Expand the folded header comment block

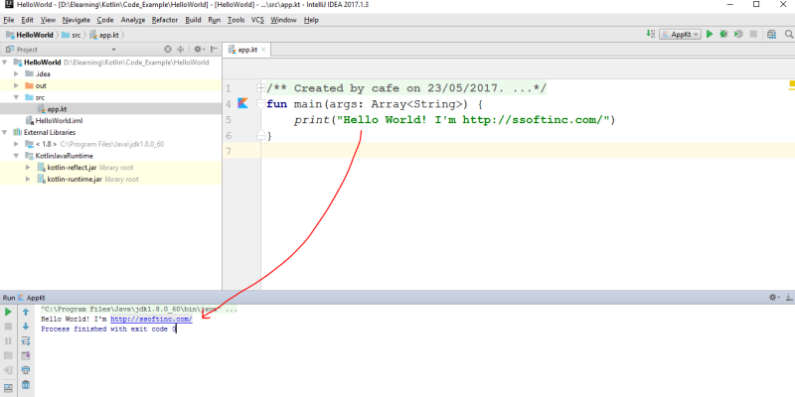tap(260, 88)
